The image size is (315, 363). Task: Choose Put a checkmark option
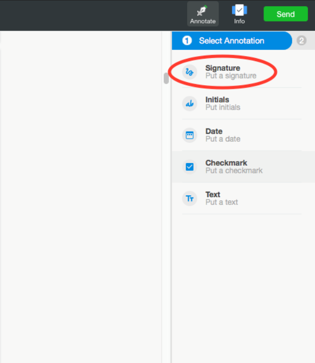pos(234,171)
